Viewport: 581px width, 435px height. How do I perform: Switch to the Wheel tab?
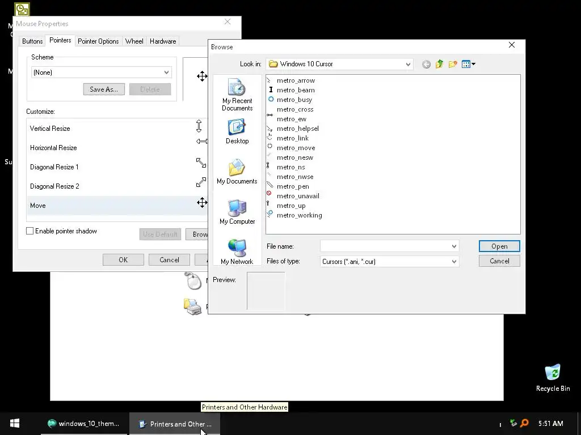[x=134, y=41]
